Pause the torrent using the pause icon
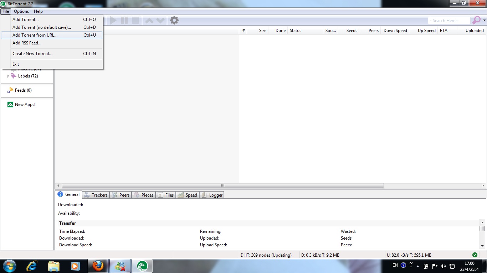 [x=124, y=20]
